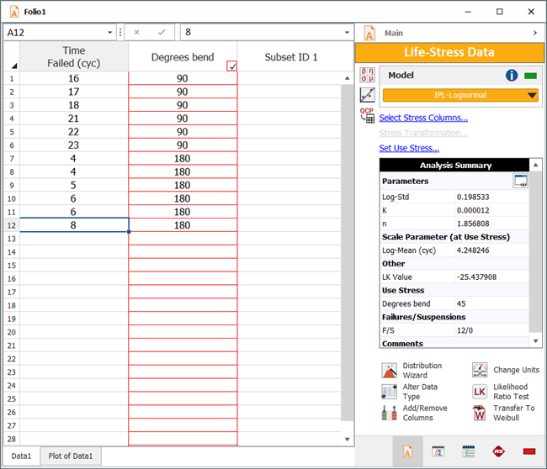Image resolution: width=547 pixels, height=469 pixels.
Task: Open the Distribution Wizard
Action: (x=390, y=371)
